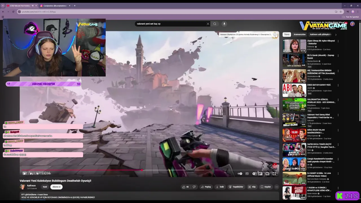Open the browser profile avatar icon

[x=353, y=12]
